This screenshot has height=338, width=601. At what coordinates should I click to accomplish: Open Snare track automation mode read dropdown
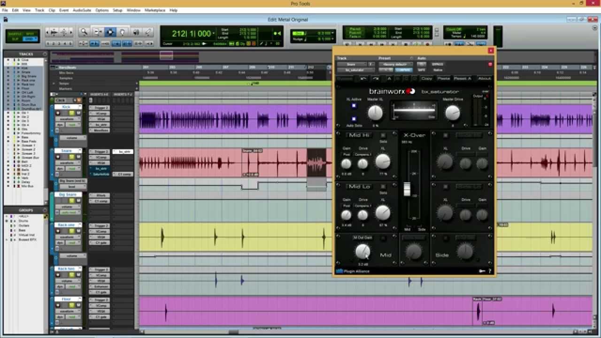click(74, 169)
